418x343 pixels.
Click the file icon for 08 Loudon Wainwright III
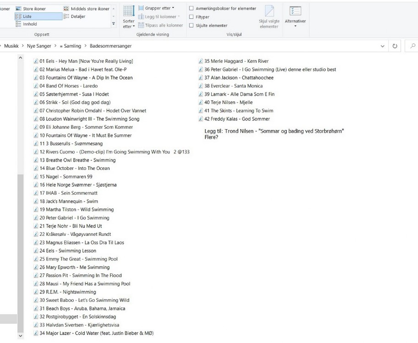coord(36,119)
